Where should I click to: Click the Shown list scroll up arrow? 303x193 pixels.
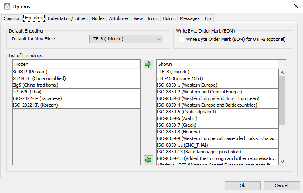click(282, 73)
